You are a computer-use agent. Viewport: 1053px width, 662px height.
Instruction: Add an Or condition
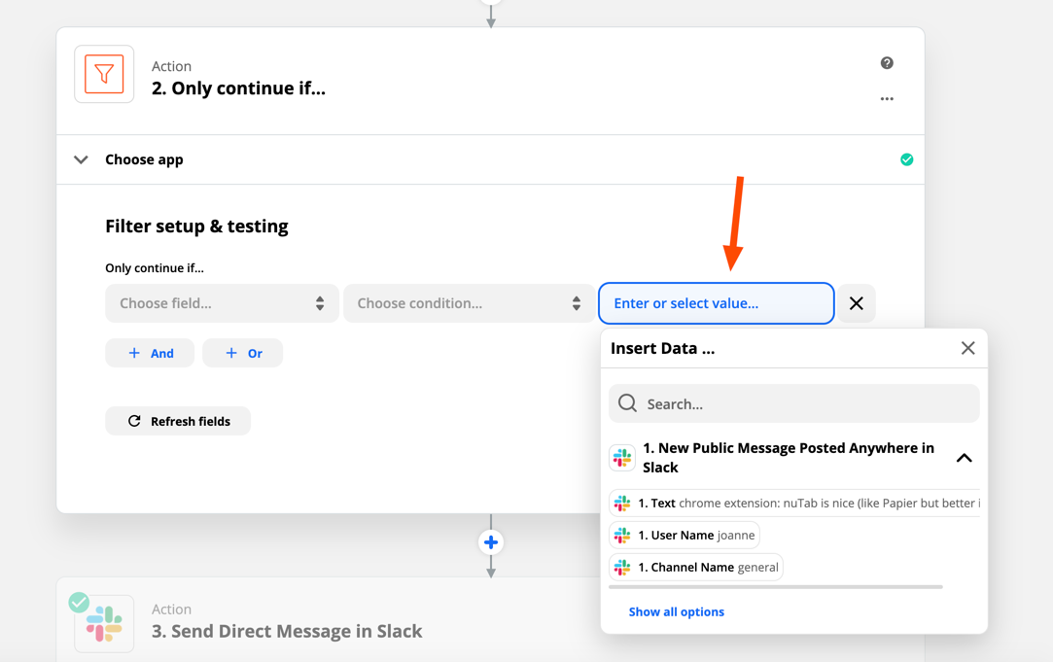point(242,353)
